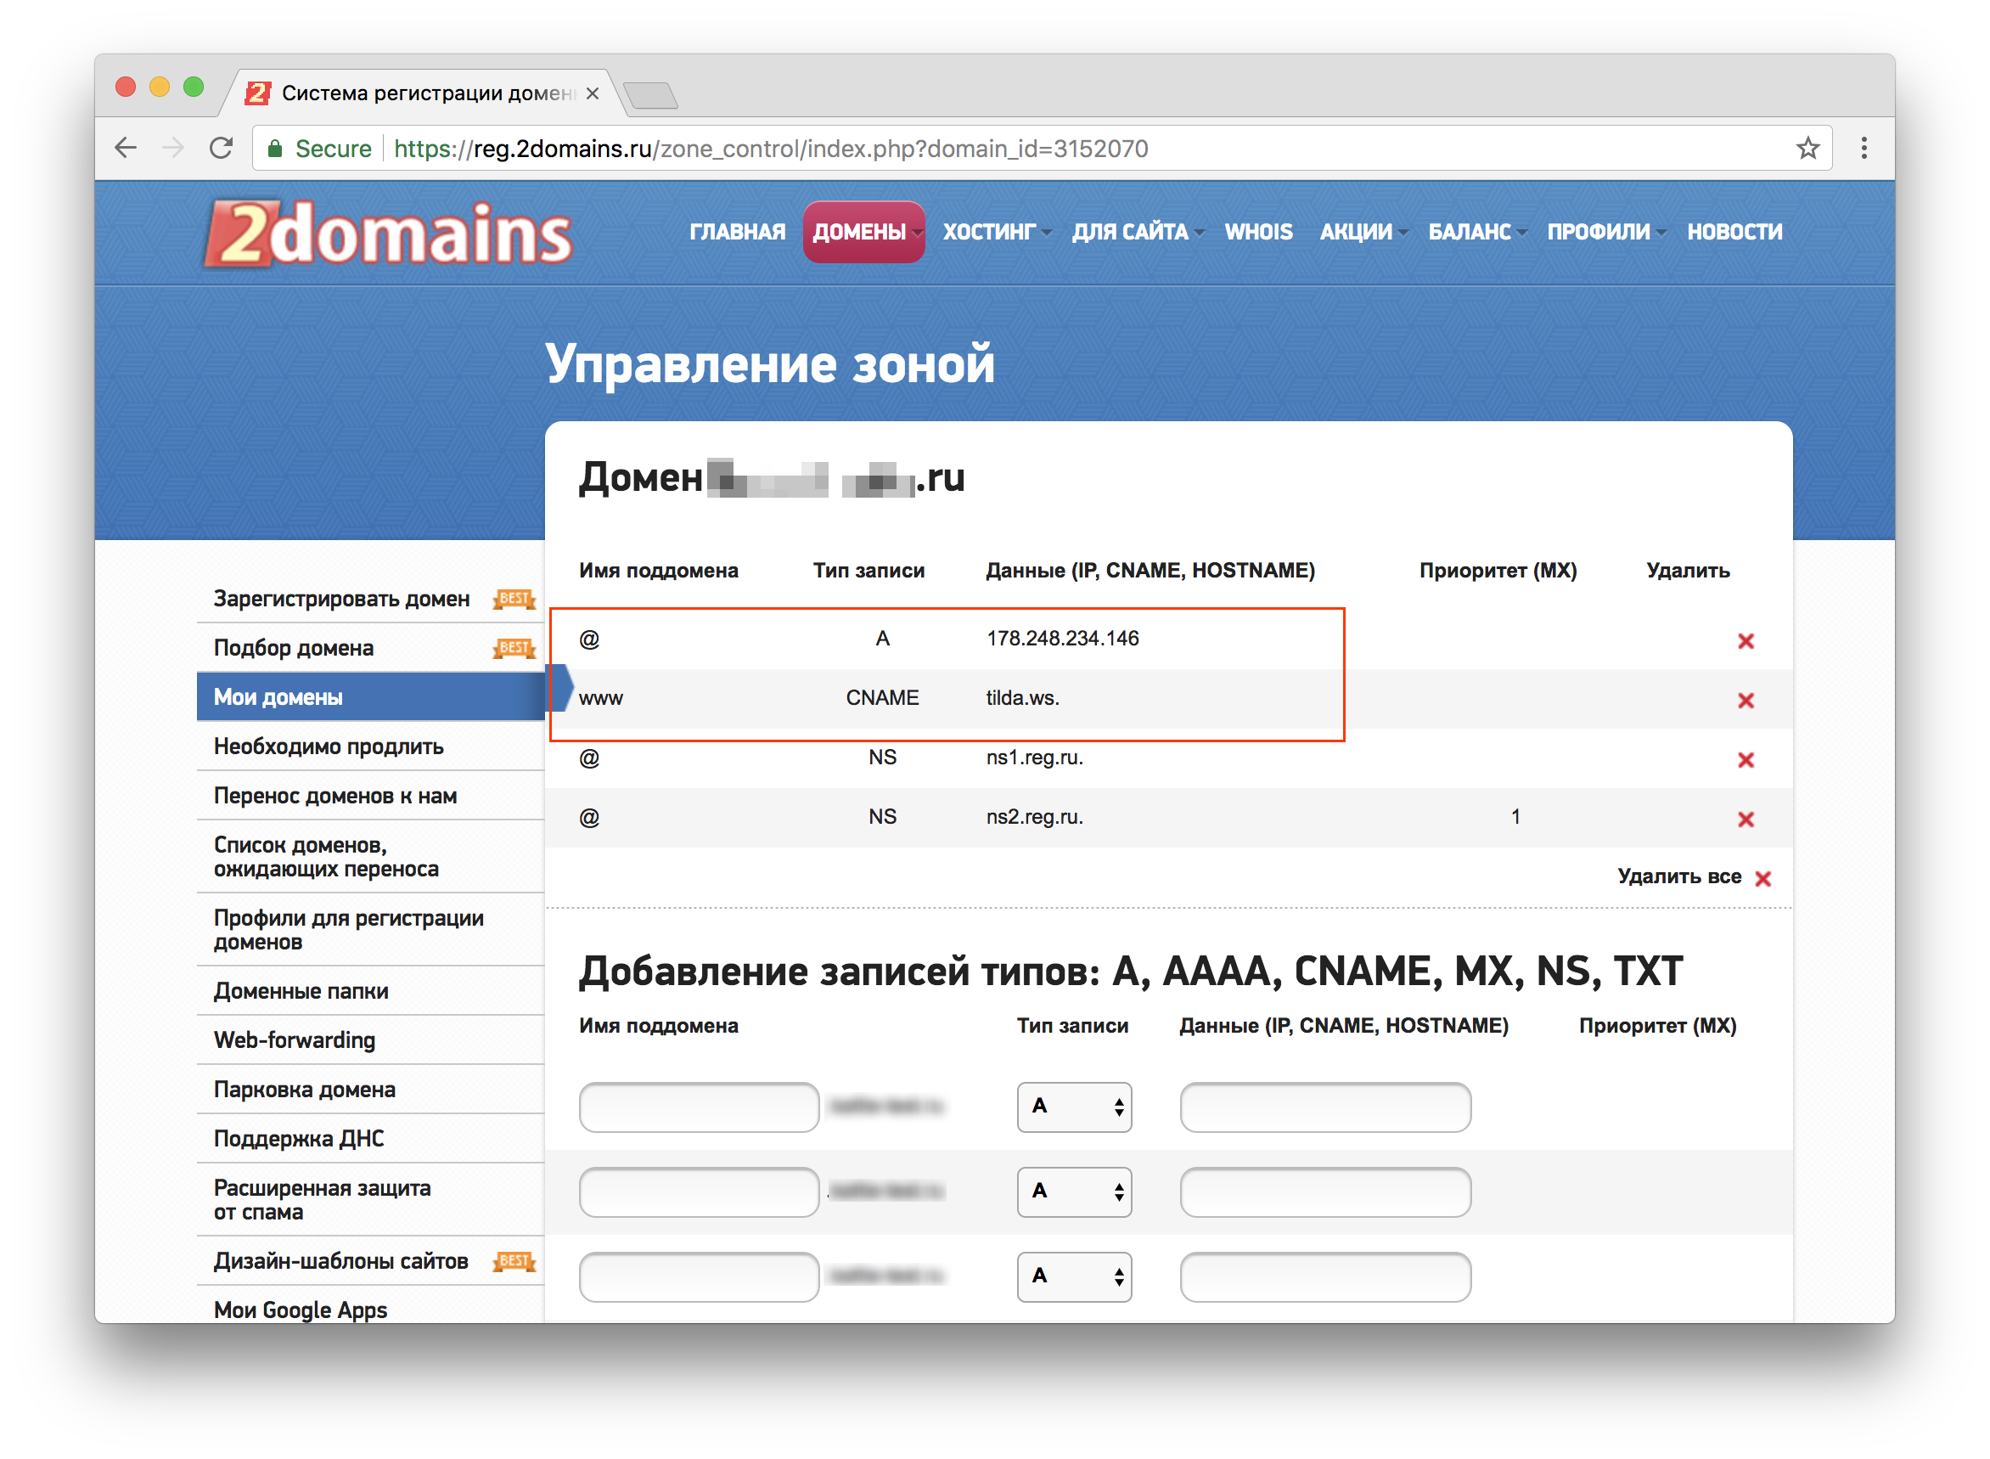The image size is (1990, 1459).
Task: Focus first row data input field
Action: pyautogui.click(x=1324, y=1107)
